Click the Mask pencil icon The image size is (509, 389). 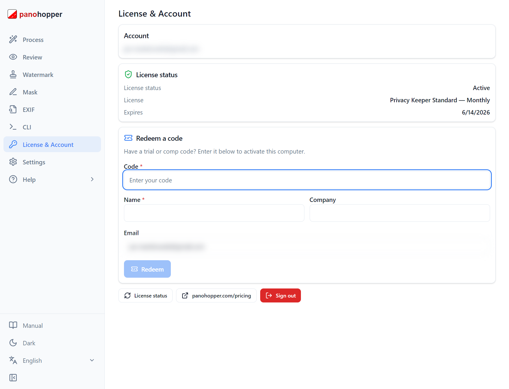(13, 92)
